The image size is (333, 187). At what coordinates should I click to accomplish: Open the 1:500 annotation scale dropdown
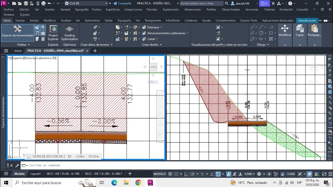coord(249,174)
